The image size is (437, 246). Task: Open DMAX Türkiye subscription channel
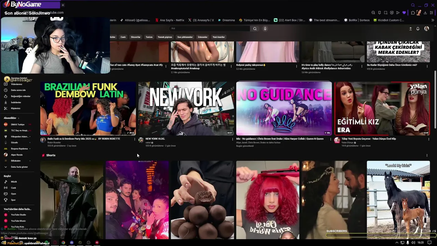click(17, 124)
